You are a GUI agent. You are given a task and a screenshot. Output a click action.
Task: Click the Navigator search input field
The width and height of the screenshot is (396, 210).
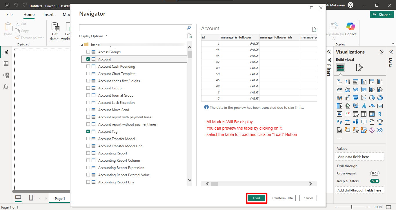point(133,28)
